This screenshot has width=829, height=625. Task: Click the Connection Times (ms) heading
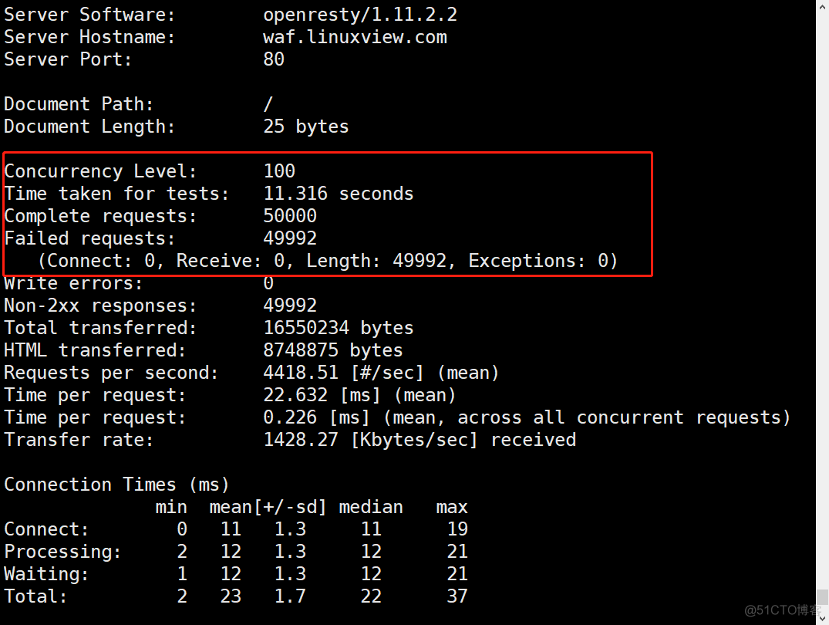point(116,485)
